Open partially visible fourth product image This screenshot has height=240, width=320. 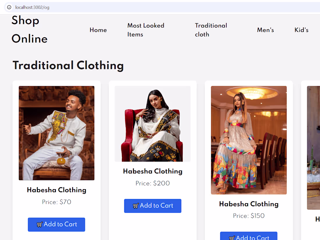tap(314, 148)
